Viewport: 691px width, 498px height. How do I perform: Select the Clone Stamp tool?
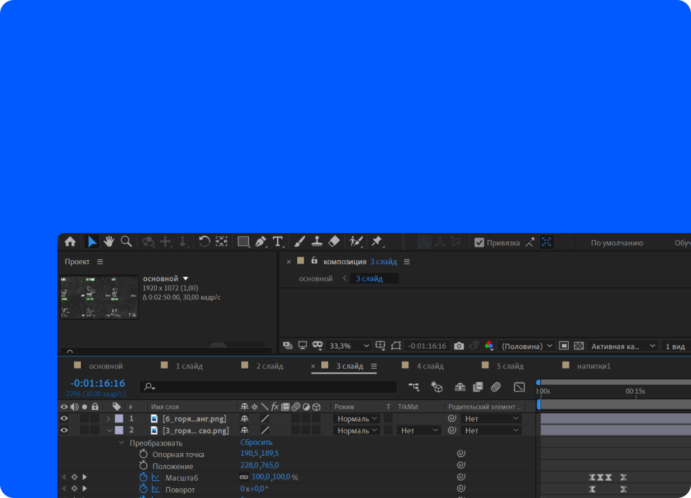click(316, 241)
